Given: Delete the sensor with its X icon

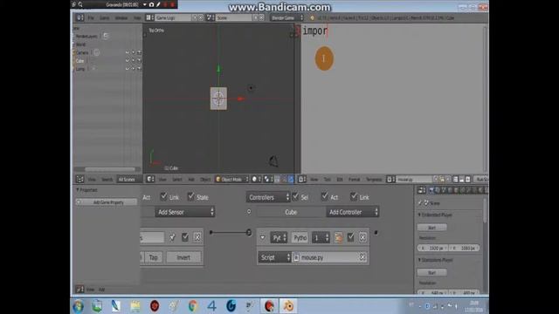Looking at the screenshot, I should [197, 237].
